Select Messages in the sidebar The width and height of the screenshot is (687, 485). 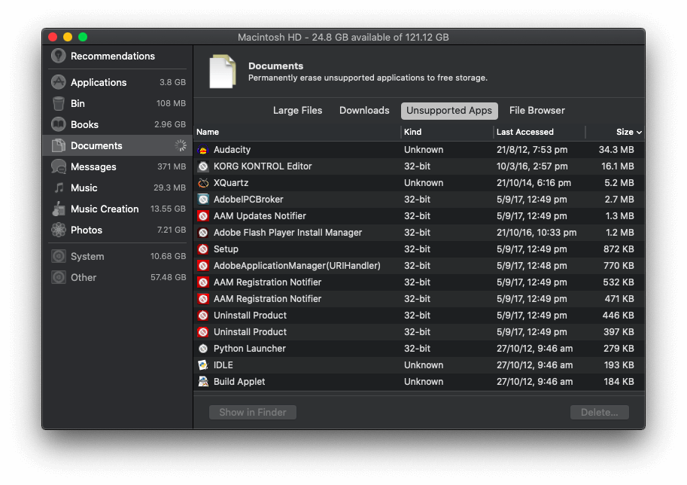tap(118, 166)
